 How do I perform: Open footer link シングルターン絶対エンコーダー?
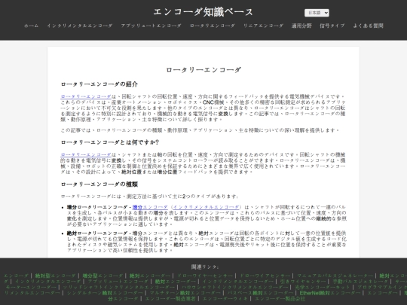[x=105, y=293]
